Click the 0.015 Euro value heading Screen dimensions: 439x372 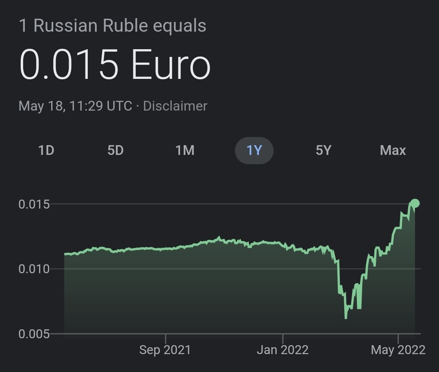coord(115,65)
